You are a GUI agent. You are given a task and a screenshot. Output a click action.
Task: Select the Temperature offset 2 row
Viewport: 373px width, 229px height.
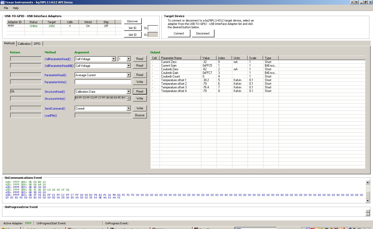coord(258,84)
